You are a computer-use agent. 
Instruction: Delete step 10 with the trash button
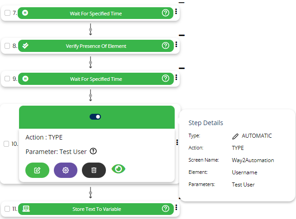point(94,170)
